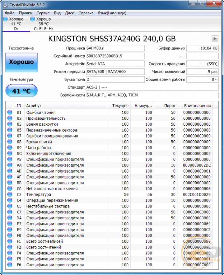The image size is (224, 275).
Task: Click status circle of attribute BB
Action: pyautogui.click(x=10, y=183)
